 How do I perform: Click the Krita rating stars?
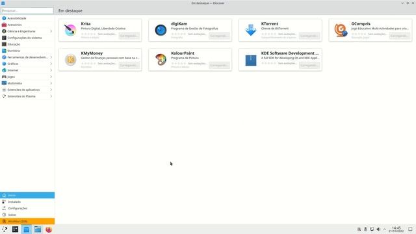[88, 34]
